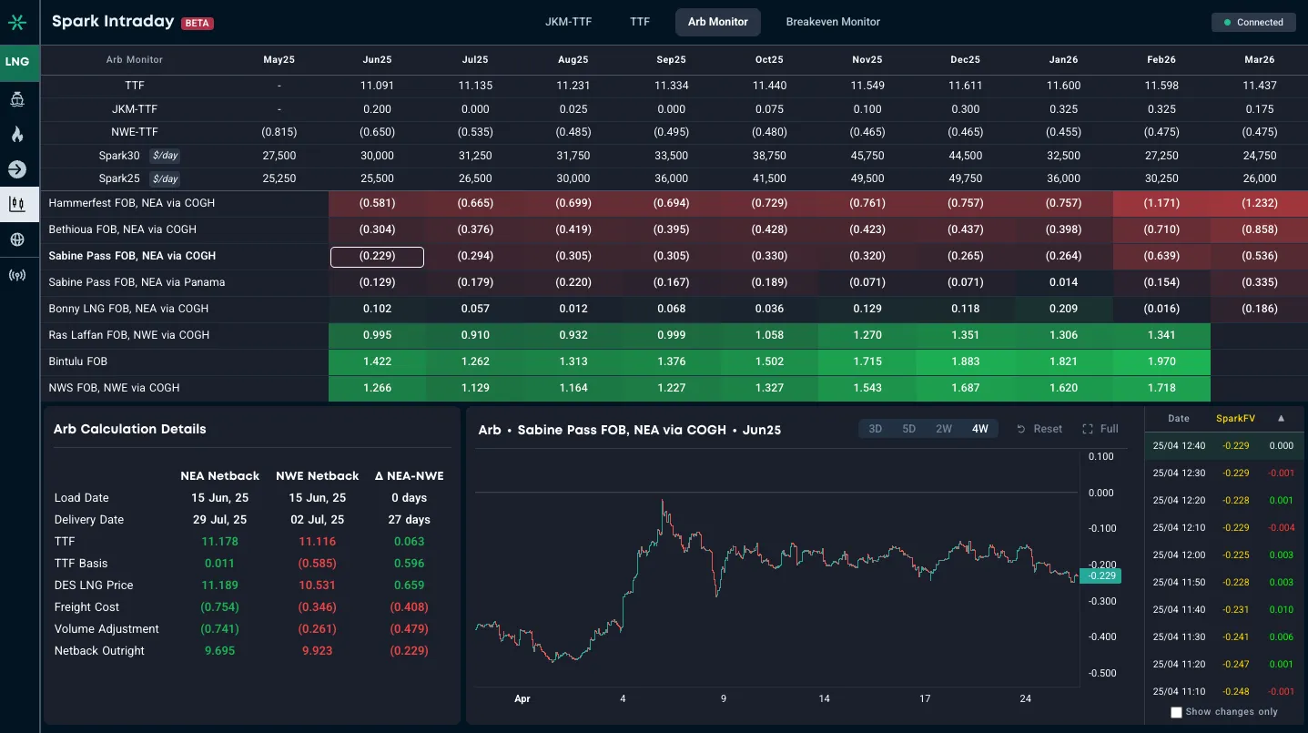Select the 4W chart range
Screen dimensions: 1308x733
[980, 429]
